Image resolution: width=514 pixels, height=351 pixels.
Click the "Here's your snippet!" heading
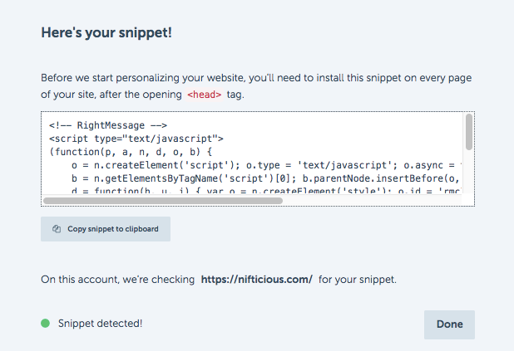click(x=106, y=32)
